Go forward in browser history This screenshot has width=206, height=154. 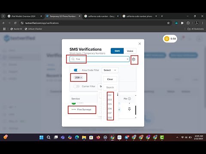tap(9, 23)
